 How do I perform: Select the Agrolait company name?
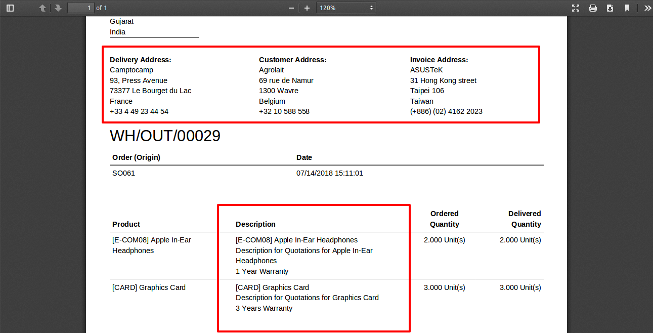(272, 70)
